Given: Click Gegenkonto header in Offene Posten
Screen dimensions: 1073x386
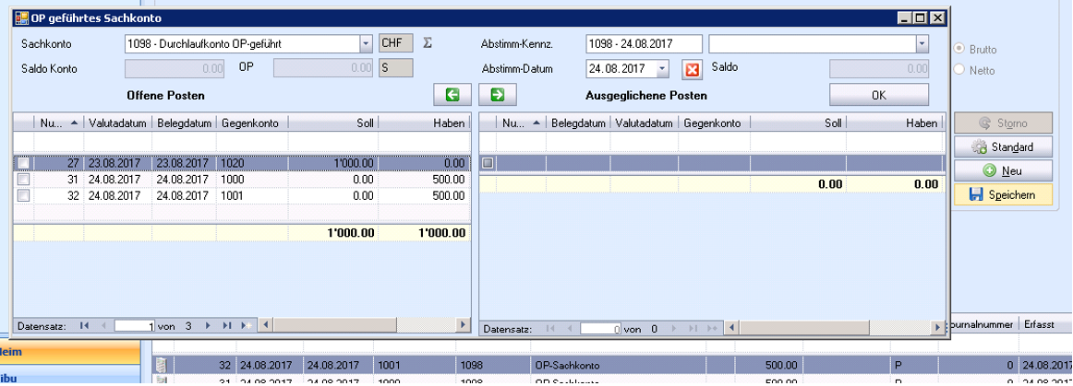Looking at the screenshot, I should pos(252,123).
